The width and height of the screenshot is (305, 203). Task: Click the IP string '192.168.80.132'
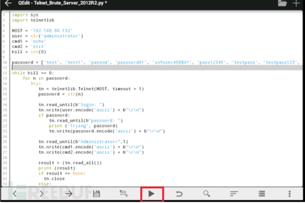pos(52,31)
